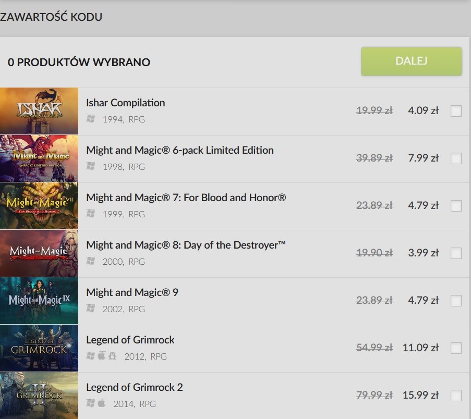Click the Apple icon under Legend of Grimrock
The width and height of the screenshot is (471, 419).
pyautogui.click(x=101, y=355)
